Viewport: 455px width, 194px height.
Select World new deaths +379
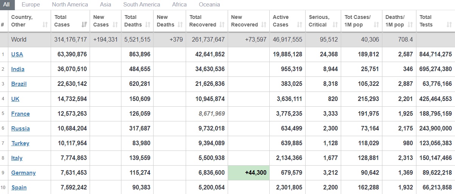click(176, 39)
